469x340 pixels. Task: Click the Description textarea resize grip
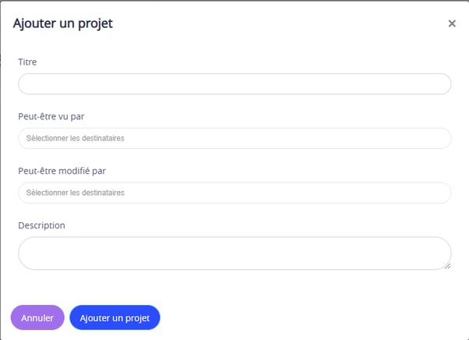pos(447,266)
